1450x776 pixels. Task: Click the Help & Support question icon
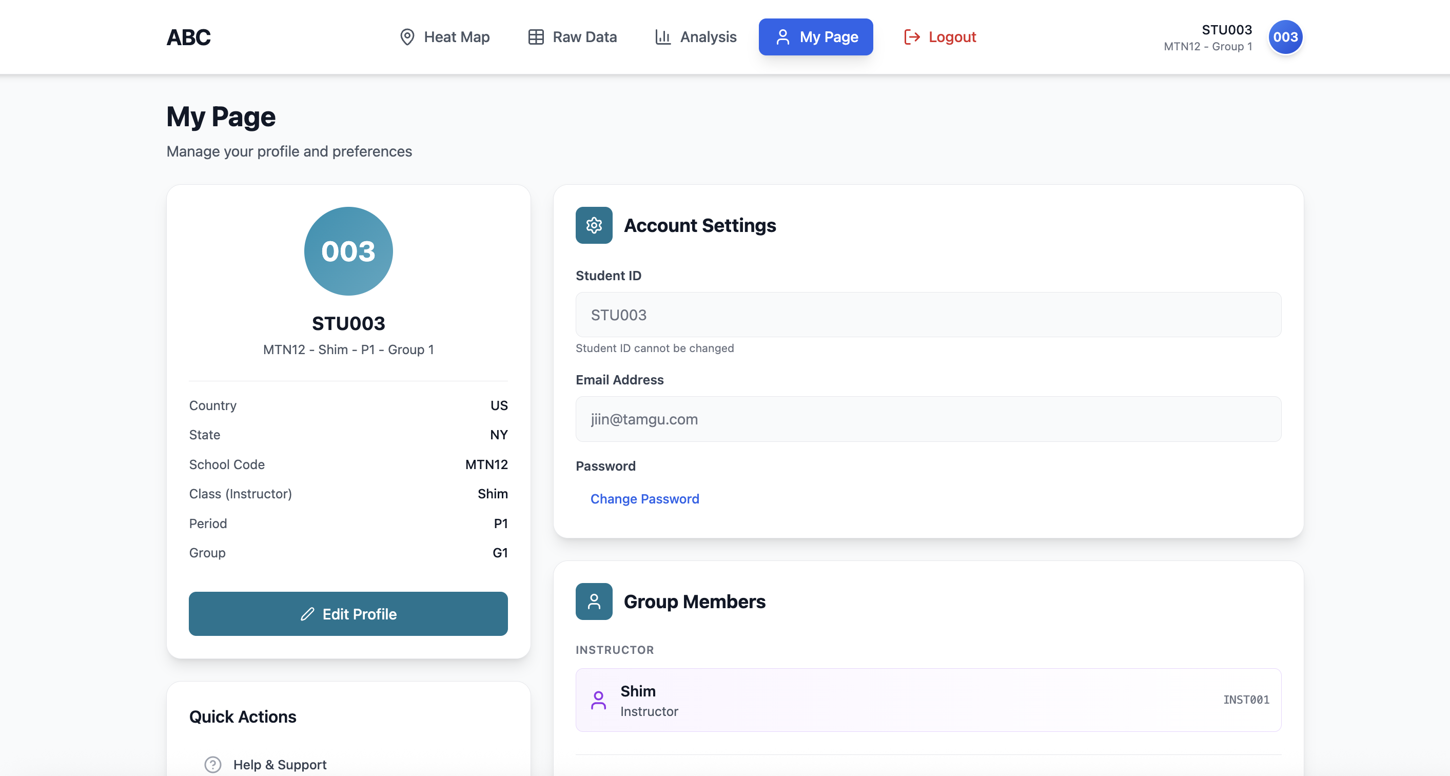click(213, 764)
